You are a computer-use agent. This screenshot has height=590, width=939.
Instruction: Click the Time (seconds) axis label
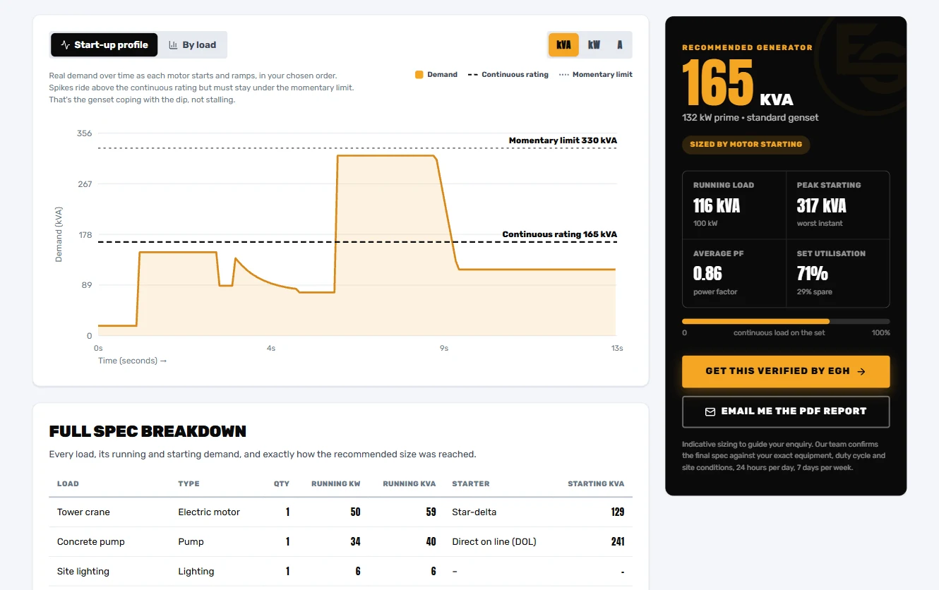132,361
